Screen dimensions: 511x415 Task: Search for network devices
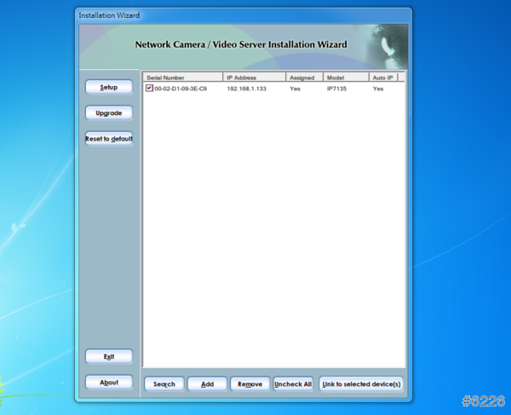coord(164,384)
